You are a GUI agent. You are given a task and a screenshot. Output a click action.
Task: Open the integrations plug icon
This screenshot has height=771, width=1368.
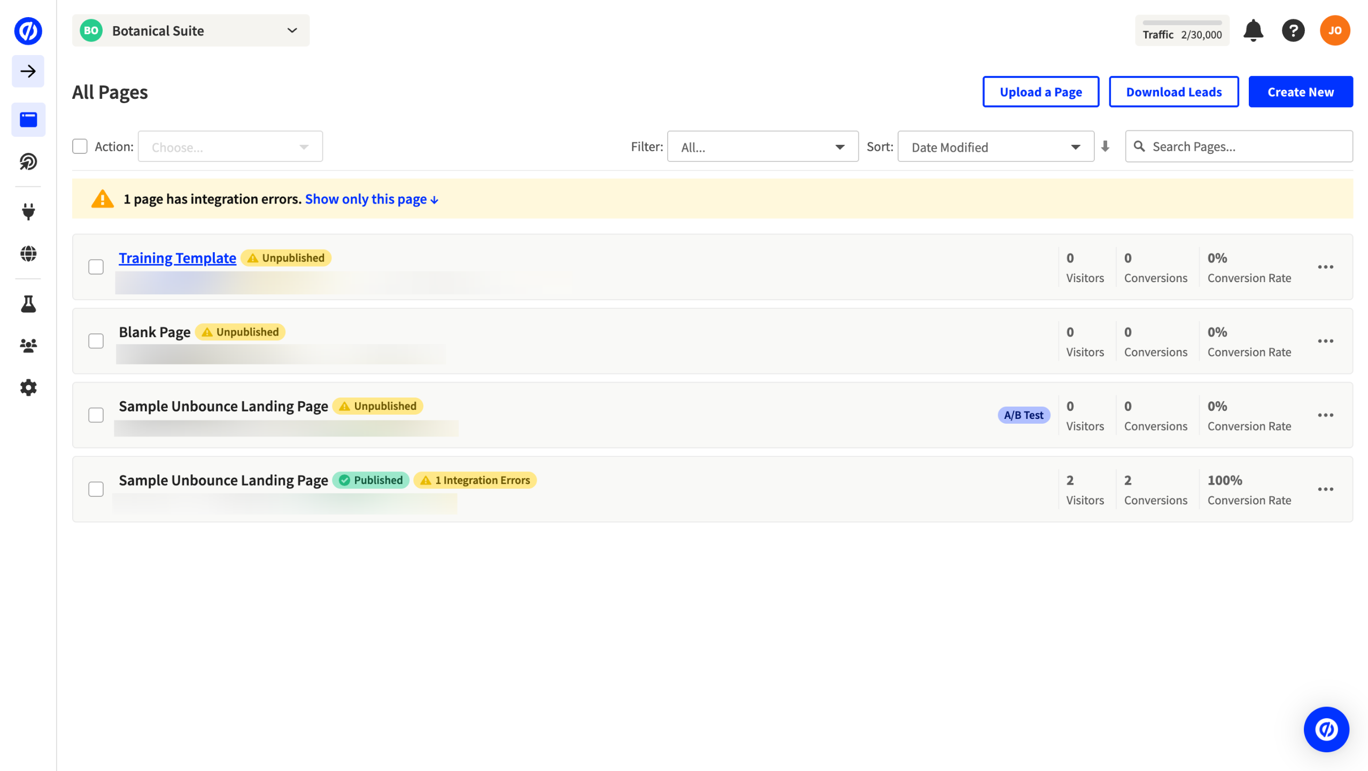click(x=28, y=212)
